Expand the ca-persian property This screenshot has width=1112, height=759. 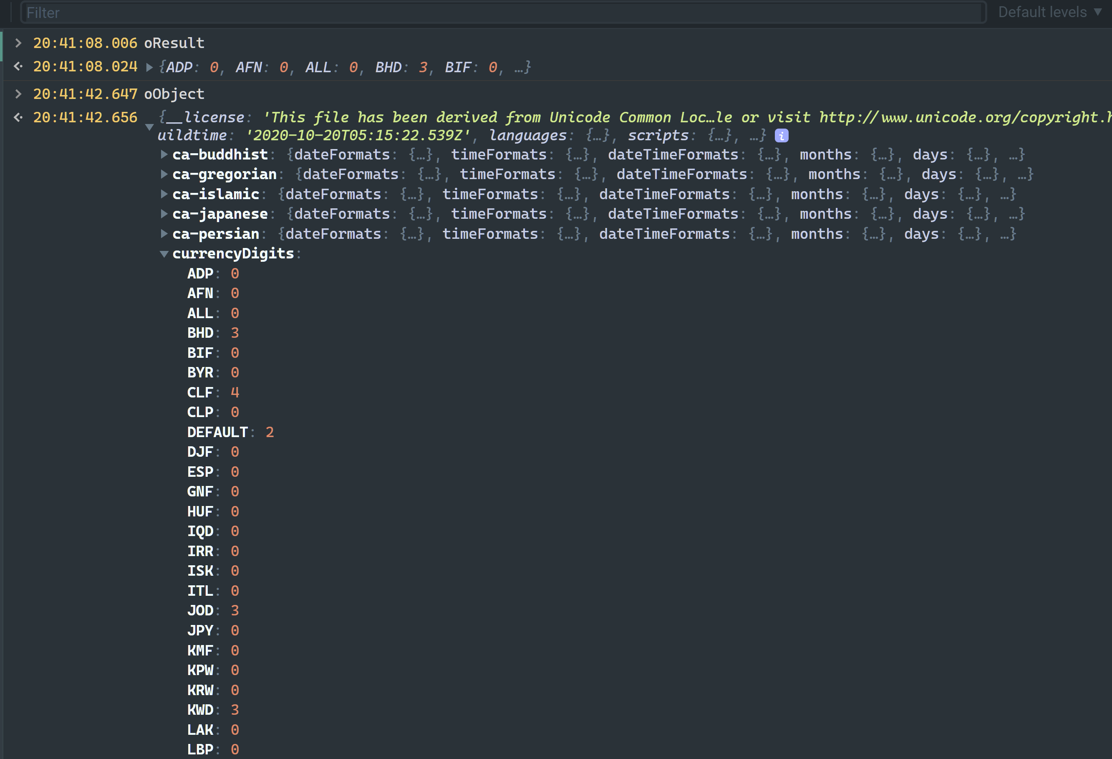[164, 234]
